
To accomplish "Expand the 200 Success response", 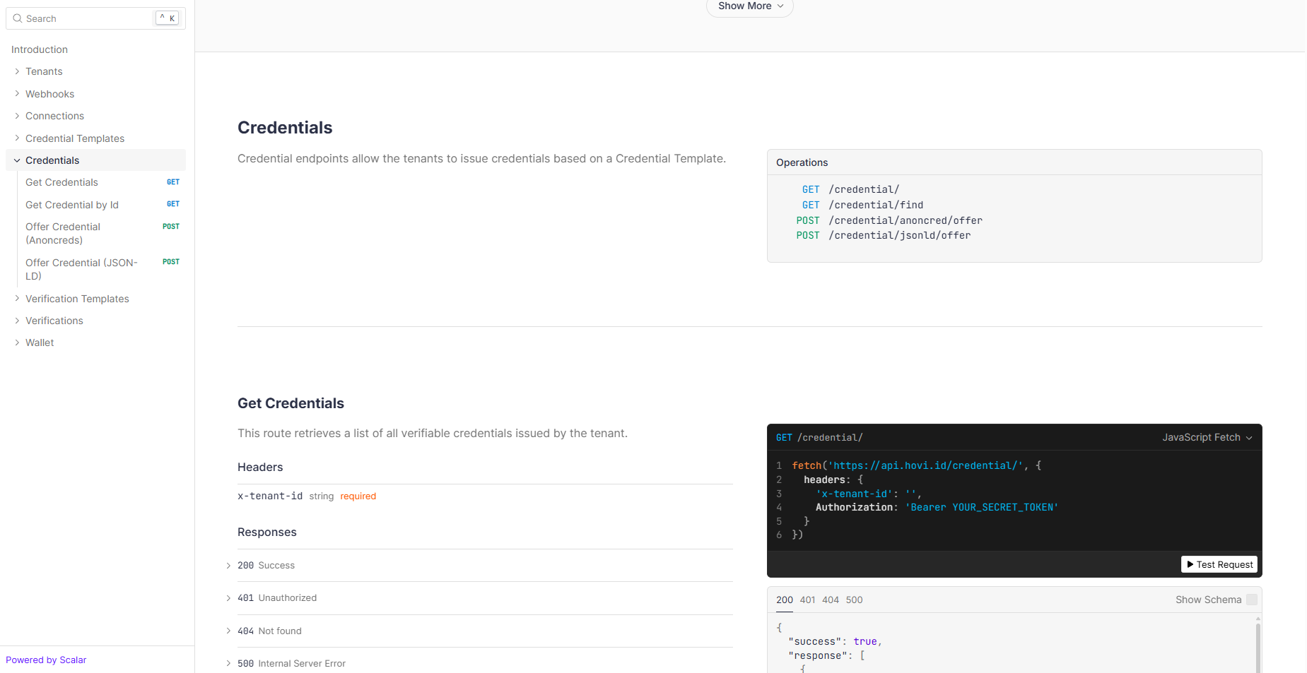I will [266, 566].
